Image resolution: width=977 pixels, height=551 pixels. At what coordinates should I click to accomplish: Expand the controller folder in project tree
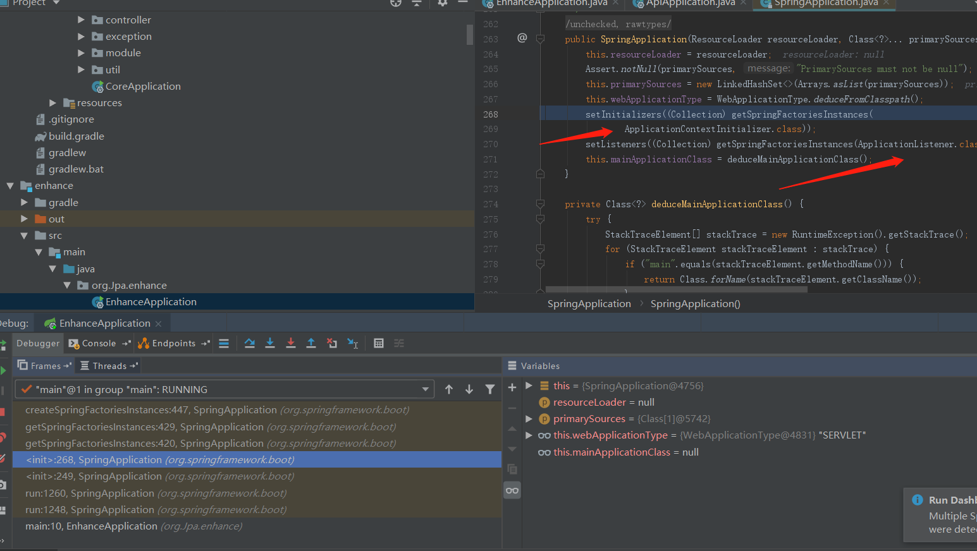tap(81, 20)
